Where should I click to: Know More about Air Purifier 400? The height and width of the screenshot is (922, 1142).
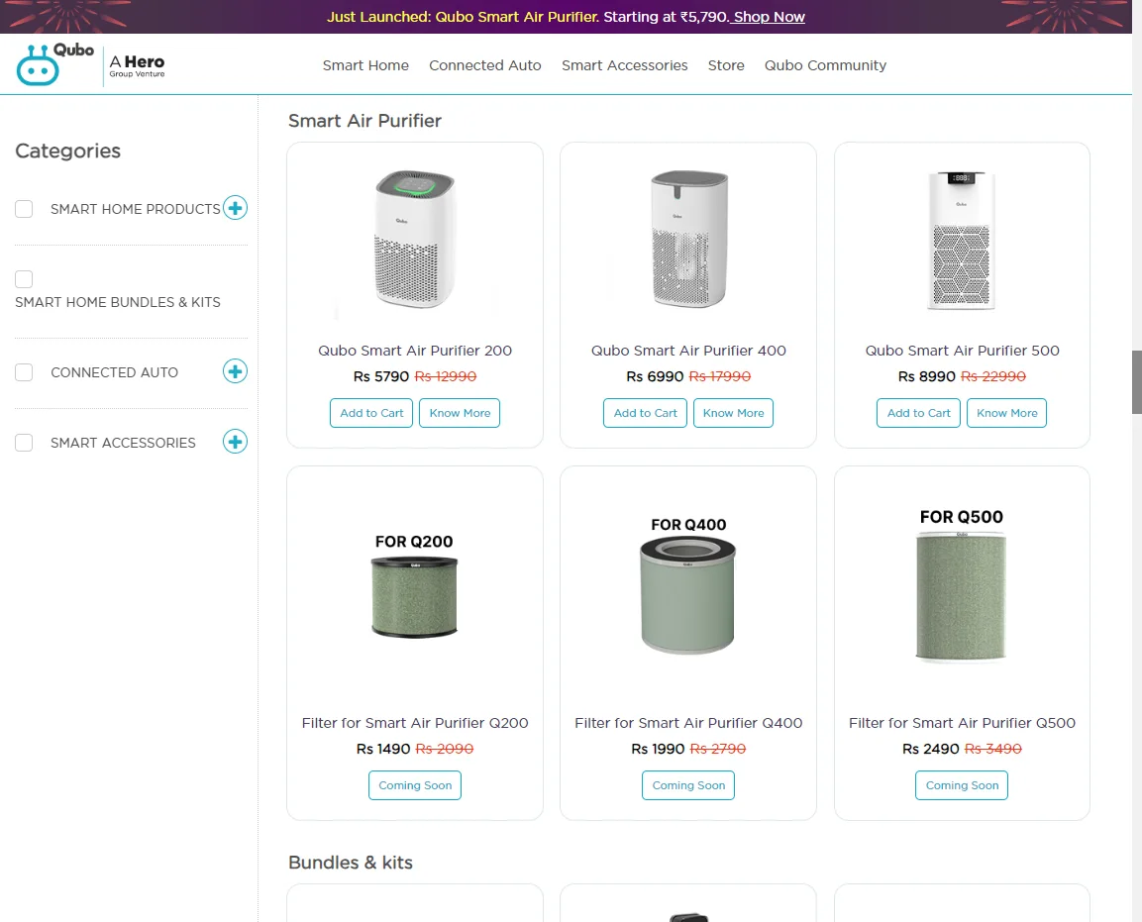tap(733, 413)
